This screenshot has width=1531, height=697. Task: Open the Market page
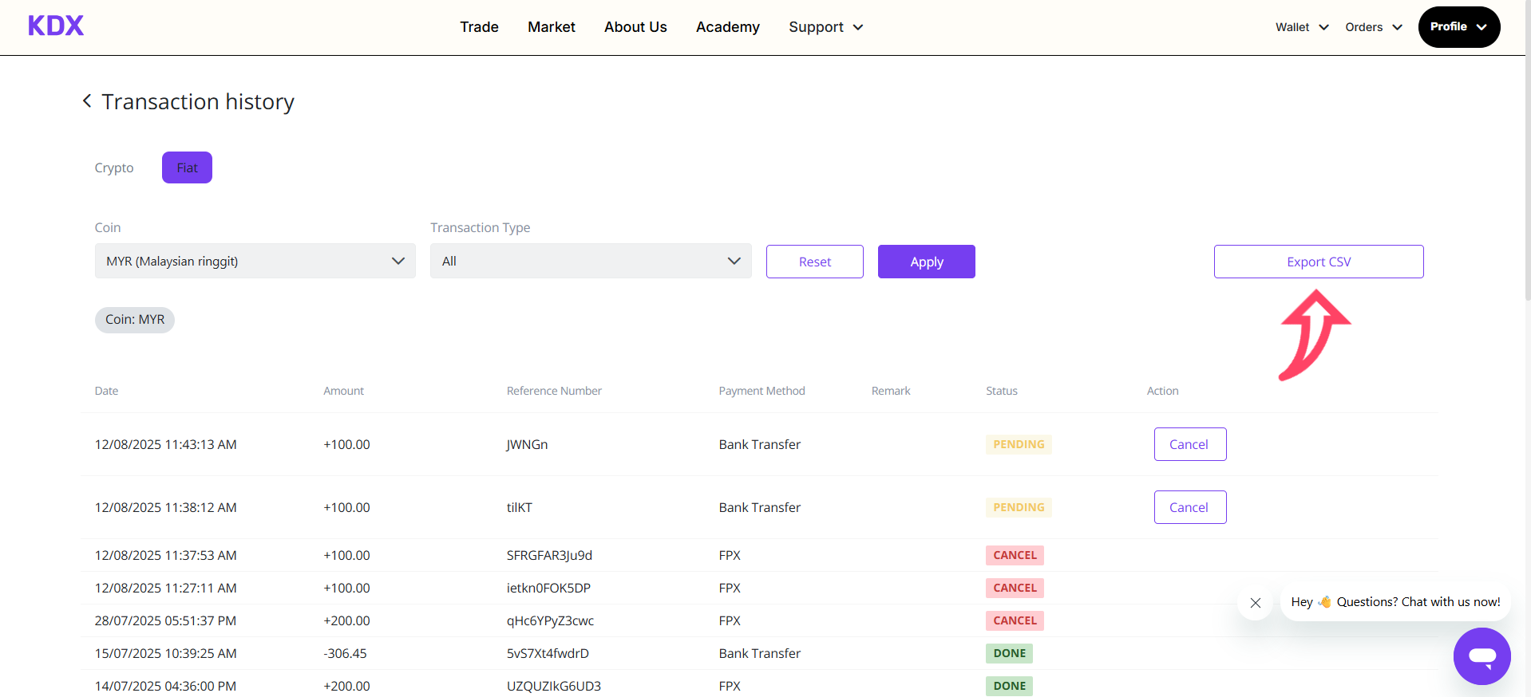point(552,27)
